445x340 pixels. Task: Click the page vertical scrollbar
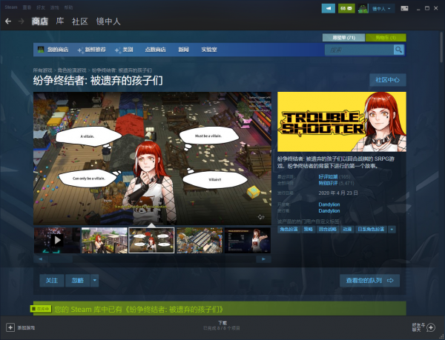point(441,47)
